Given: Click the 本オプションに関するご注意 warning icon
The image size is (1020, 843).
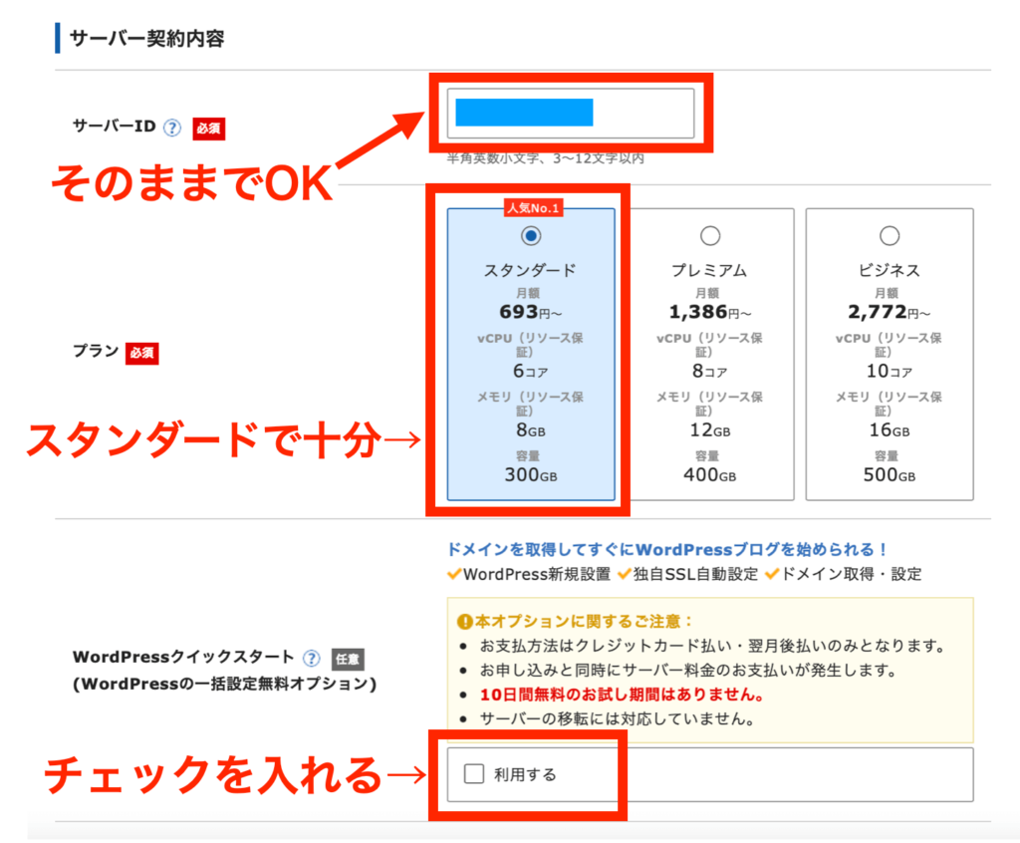Looking at the screenshot, I should tap(464, 623).
